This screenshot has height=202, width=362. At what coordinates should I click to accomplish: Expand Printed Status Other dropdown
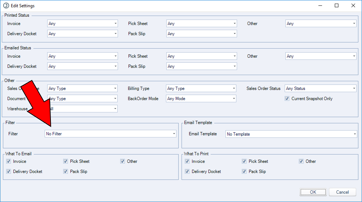[321, 24]
